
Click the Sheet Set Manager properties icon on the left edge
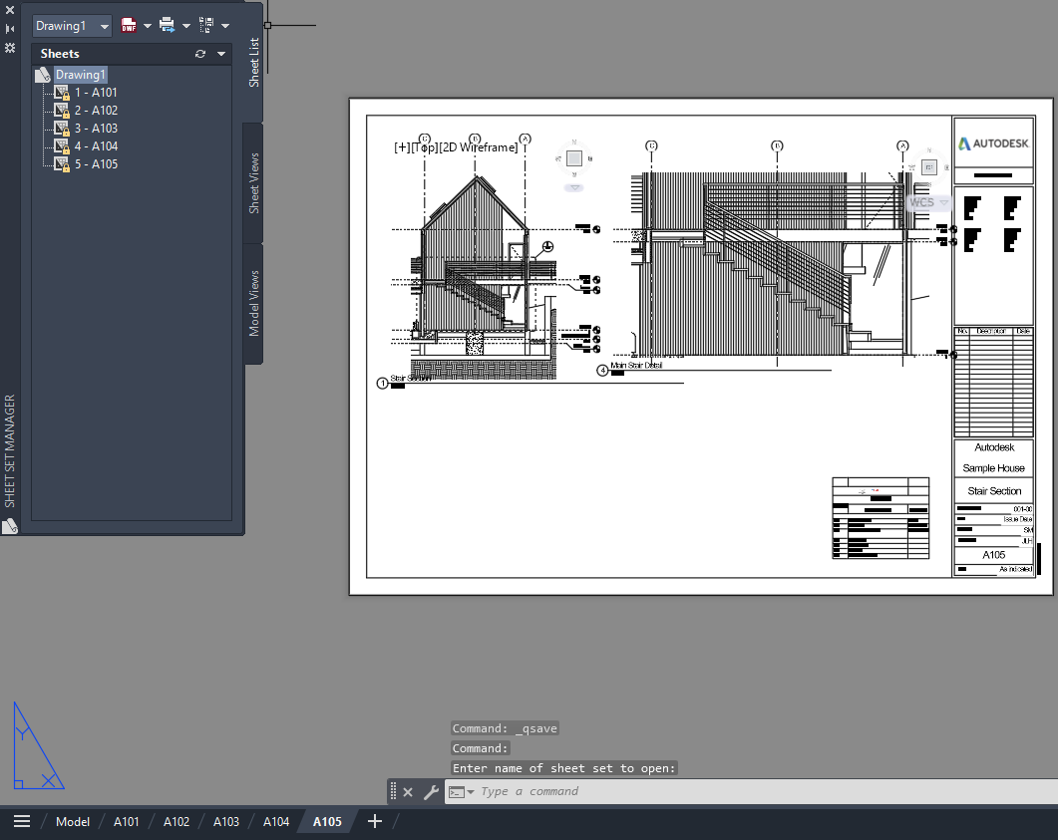(x=10, y=47)
